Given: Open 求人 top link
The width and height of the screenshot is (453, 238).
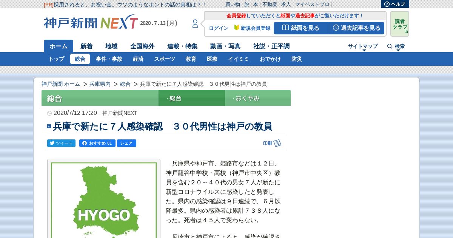Looking at the screenshot, I should [286, 5].
